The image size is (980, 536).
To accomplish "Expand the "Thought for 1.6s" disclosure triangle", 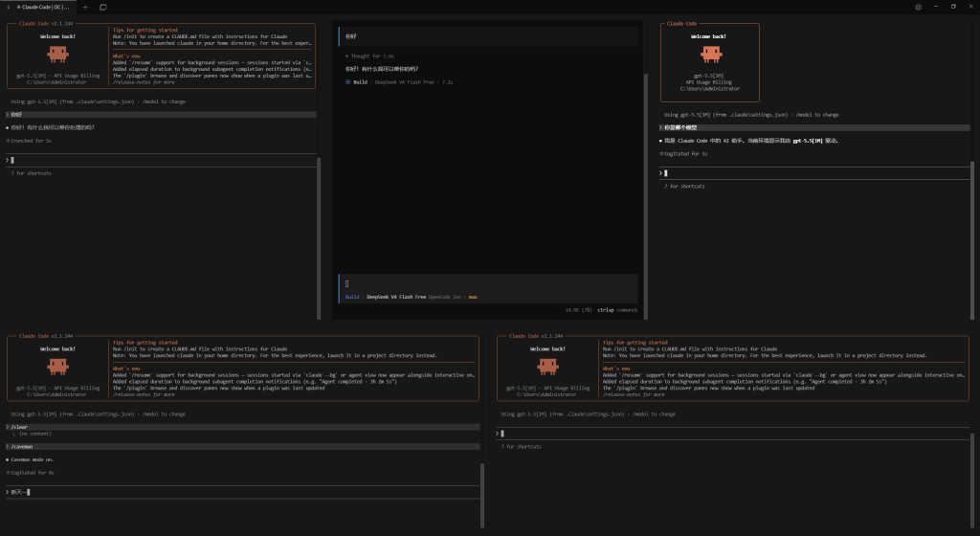I will pos(347,56).
